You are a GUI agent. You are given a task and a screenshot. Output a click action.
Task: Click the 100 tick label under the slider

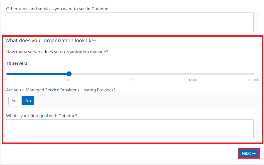pos(131,80)
